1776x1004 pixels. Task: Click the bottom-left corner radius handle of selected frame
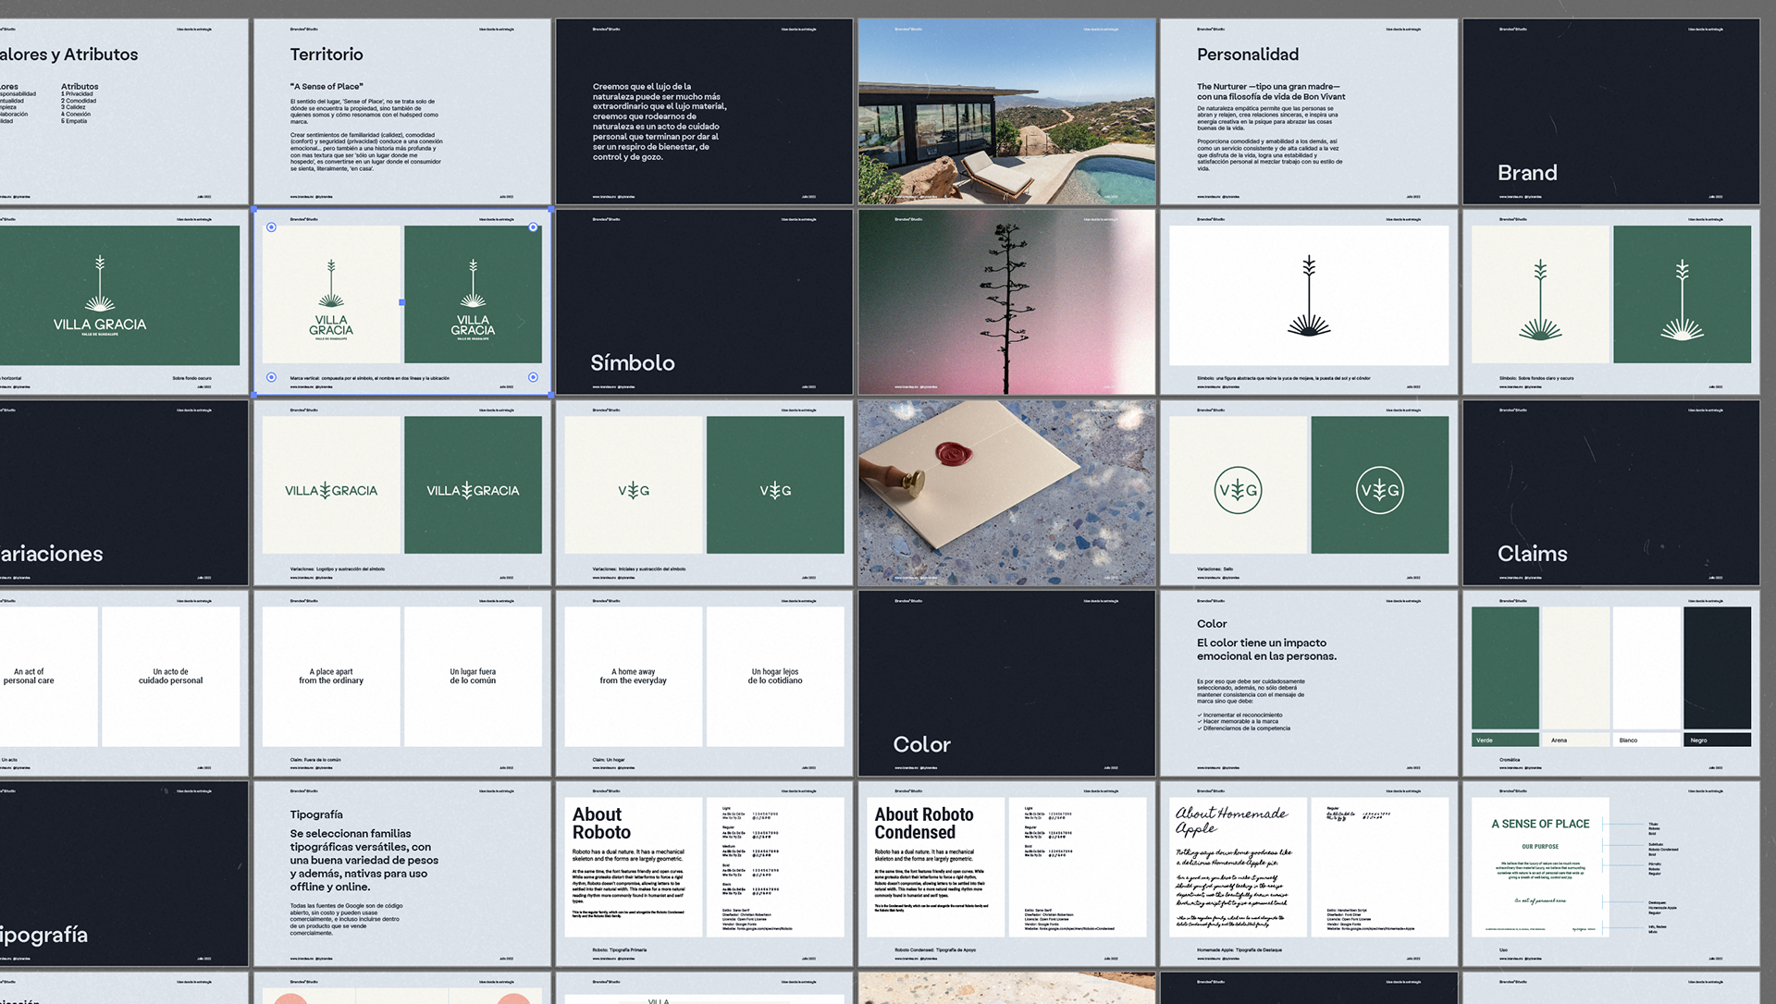point(271,377)
